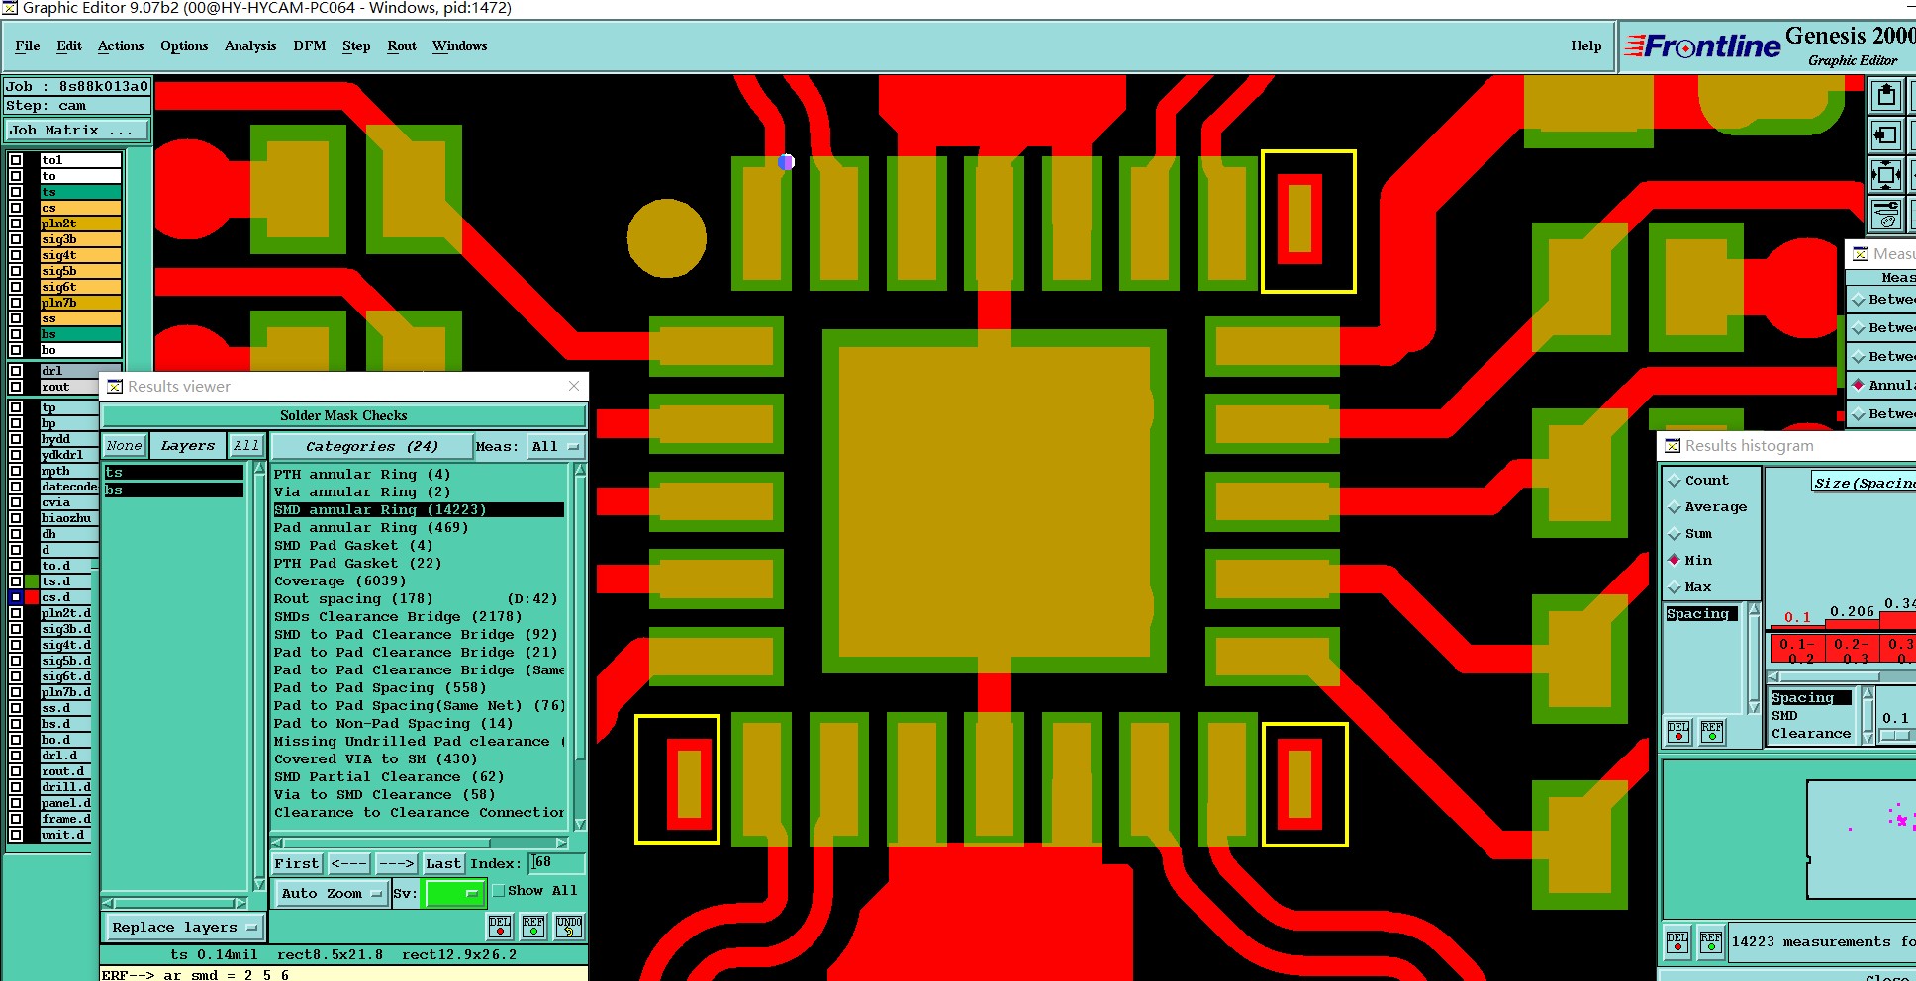Screen dimensions: 1916x981
Task: Close the Results viewer window
Action: (574, 386)
